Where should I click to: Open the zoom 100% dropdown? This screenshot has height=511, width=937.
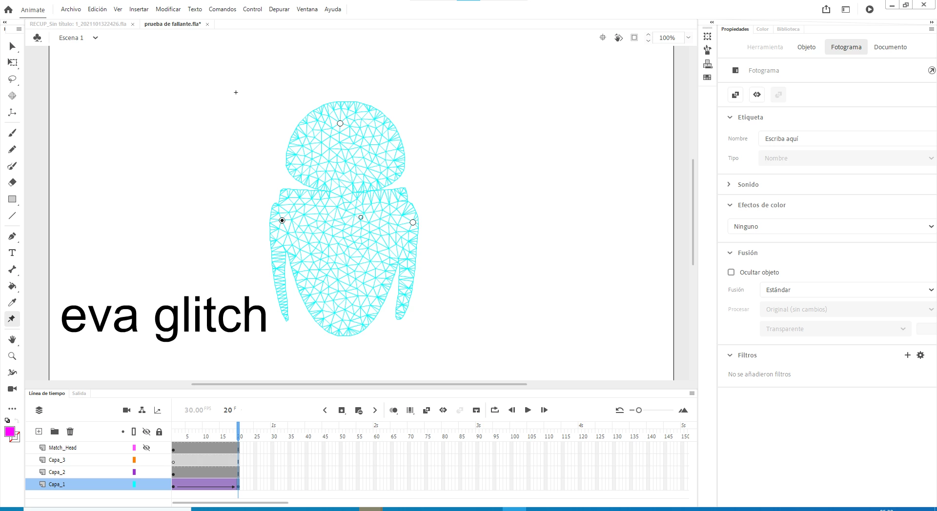[689, 38]
